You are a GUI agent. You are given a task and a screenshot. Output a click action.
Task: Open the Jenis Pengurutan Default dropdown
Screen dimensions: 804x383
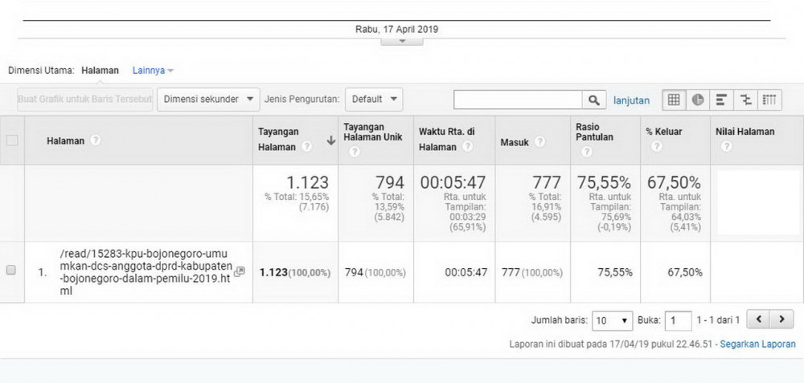point(375,100)
